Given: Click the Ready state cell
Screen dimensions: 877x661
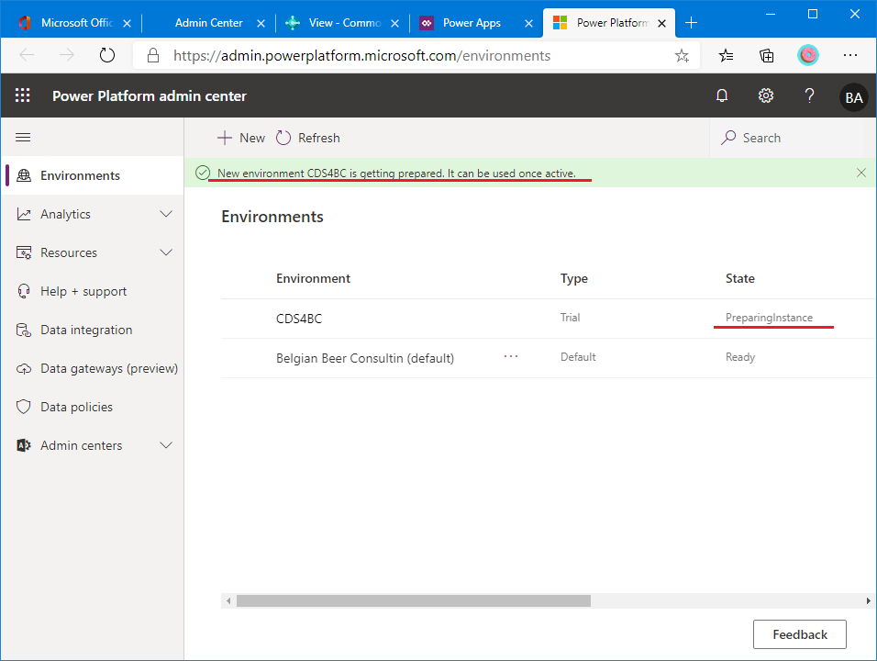Looking at the screenshot, I should pos(740,357).
